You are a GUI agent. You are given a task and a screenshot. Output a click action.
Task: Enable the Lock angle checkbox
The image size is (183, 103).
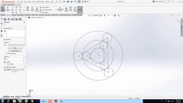[7, 64]
